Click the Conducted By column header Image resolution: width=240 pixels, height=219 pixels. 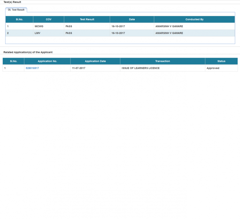tap(194, 19)
